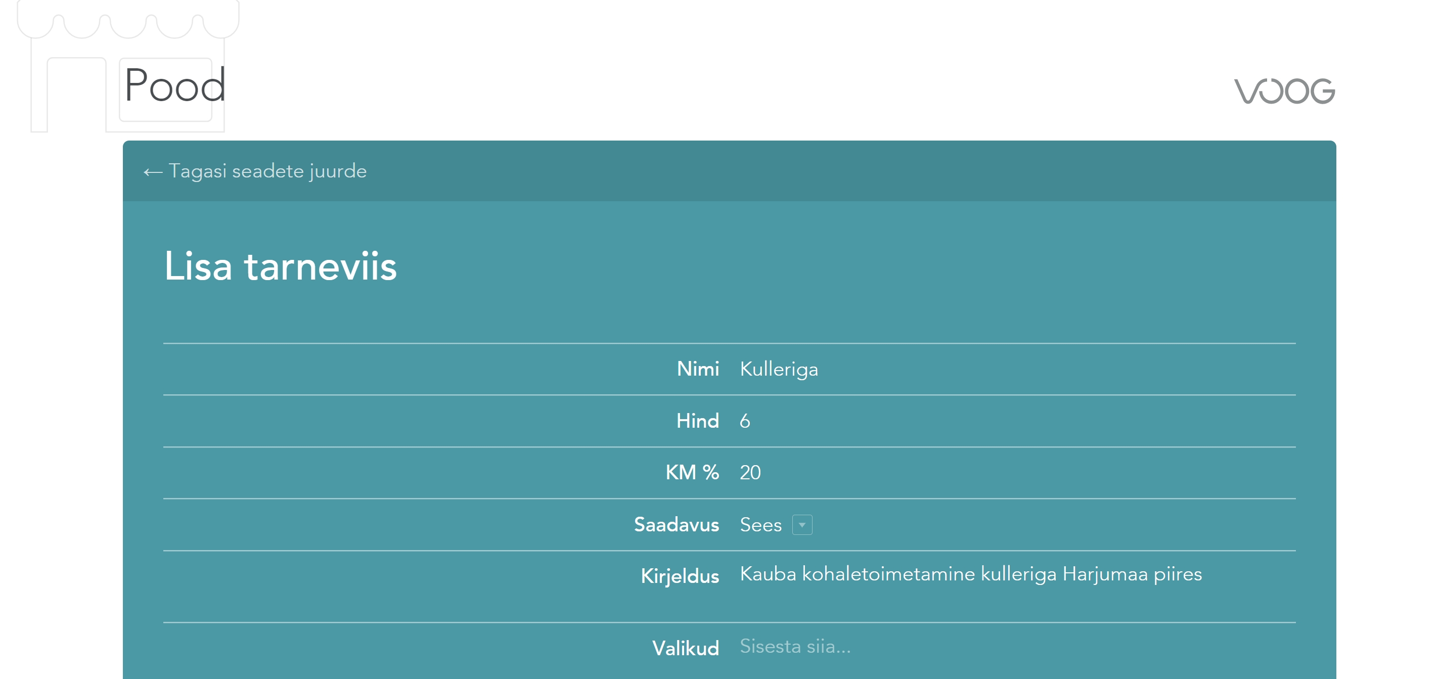Click the 'KM %' label
This screenshot has width=1439, height=679.
pyautogui.click(x=692, y=473)
